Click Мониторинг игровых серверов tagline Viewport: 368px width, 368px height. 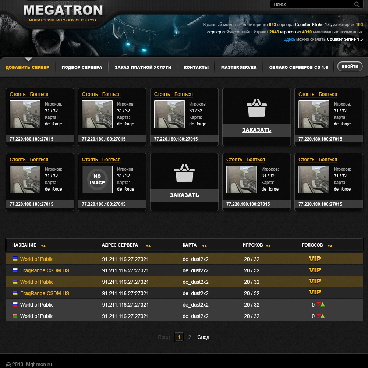coord(62,20)
